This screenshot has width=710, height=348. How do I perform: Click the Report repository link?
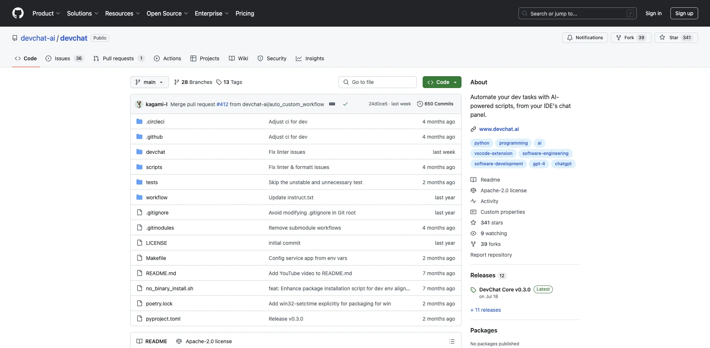[491, 255]
